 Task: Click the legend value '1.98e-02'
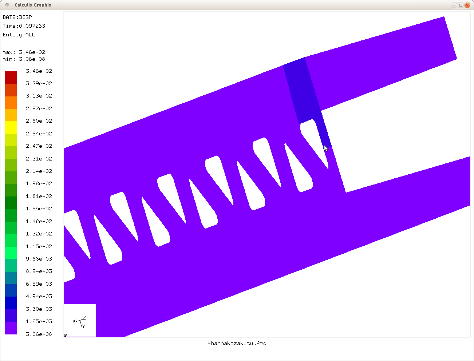[39, 183]
